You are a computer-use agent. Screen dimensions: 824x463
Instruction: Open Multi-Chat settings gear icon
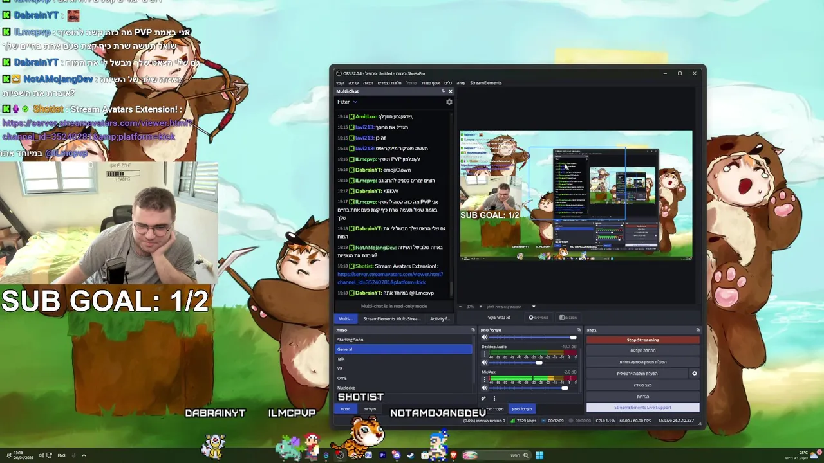[449, 102]
